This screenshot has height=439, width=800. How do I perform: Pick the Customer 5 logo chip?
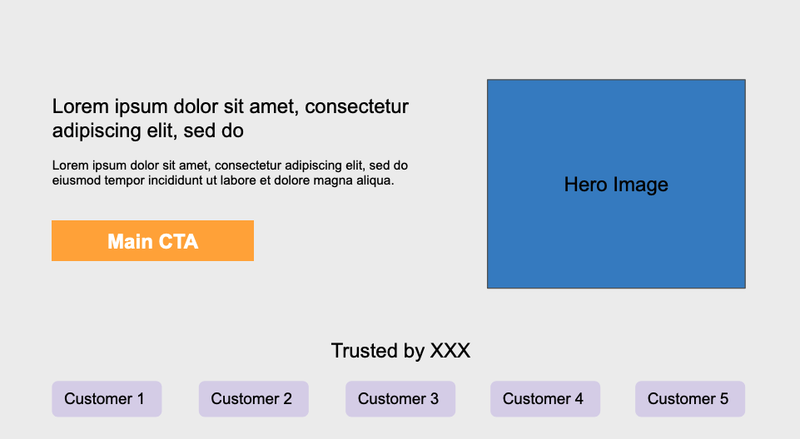pos(690,399)
